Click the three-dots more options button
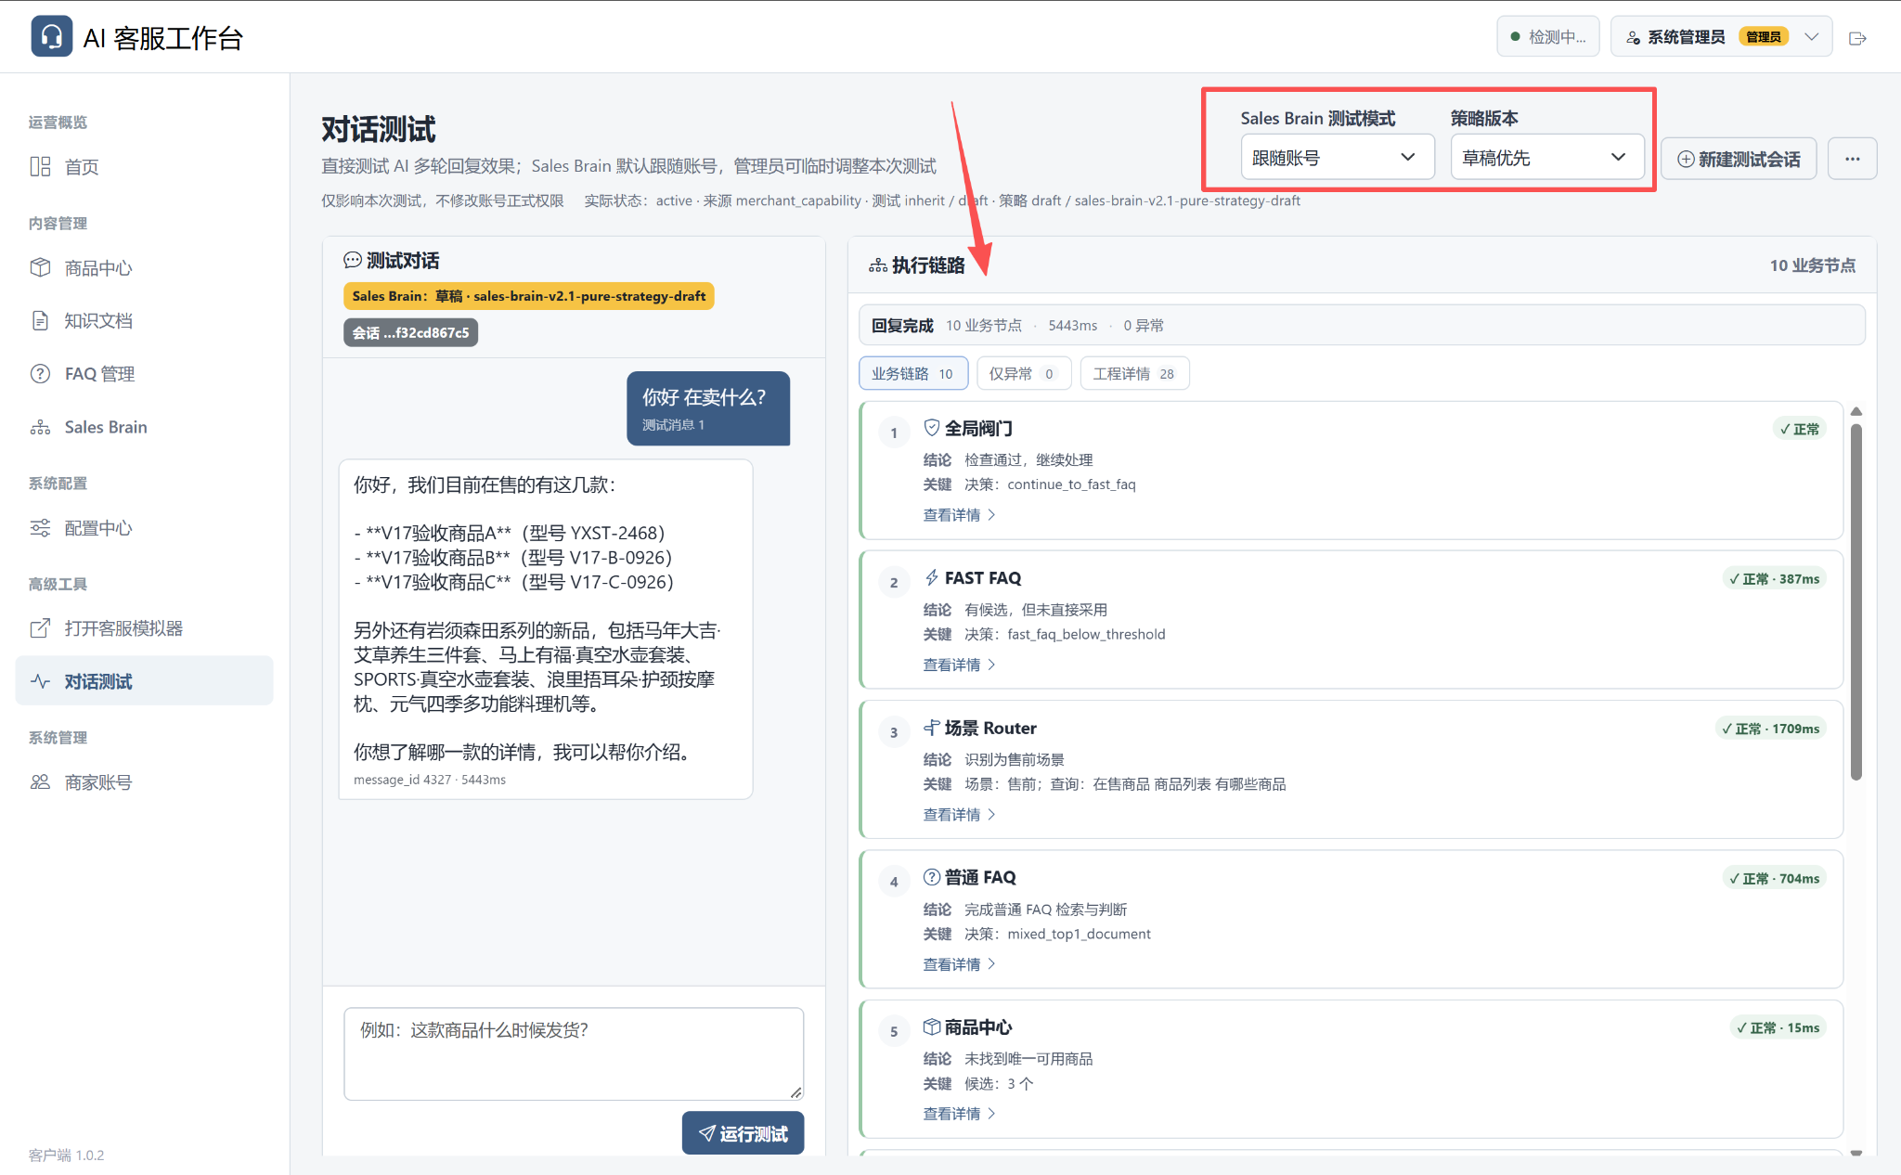This screenshot has height=1175, width=1901. click(1852, 159)
